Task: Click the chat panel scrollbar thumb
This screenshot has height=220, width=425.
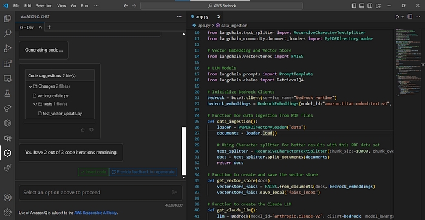Action: 183,151
